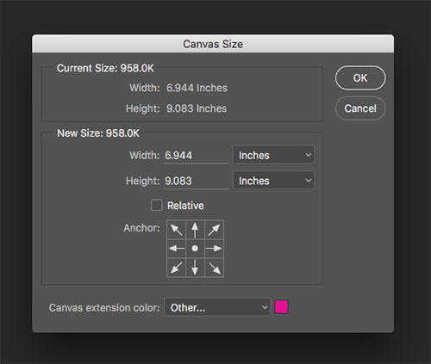
Task: Set anchor to middle-right arrow
Action: click(214, 249)
